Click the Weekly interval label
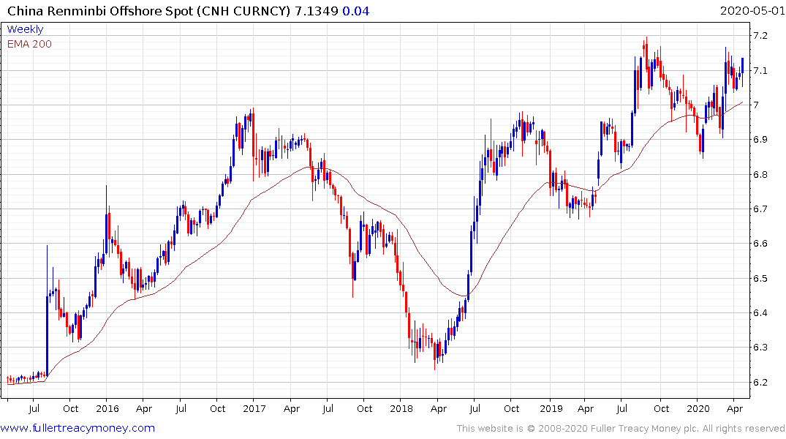786x439 pixels. pyautogui.click(x=25, y=29)
